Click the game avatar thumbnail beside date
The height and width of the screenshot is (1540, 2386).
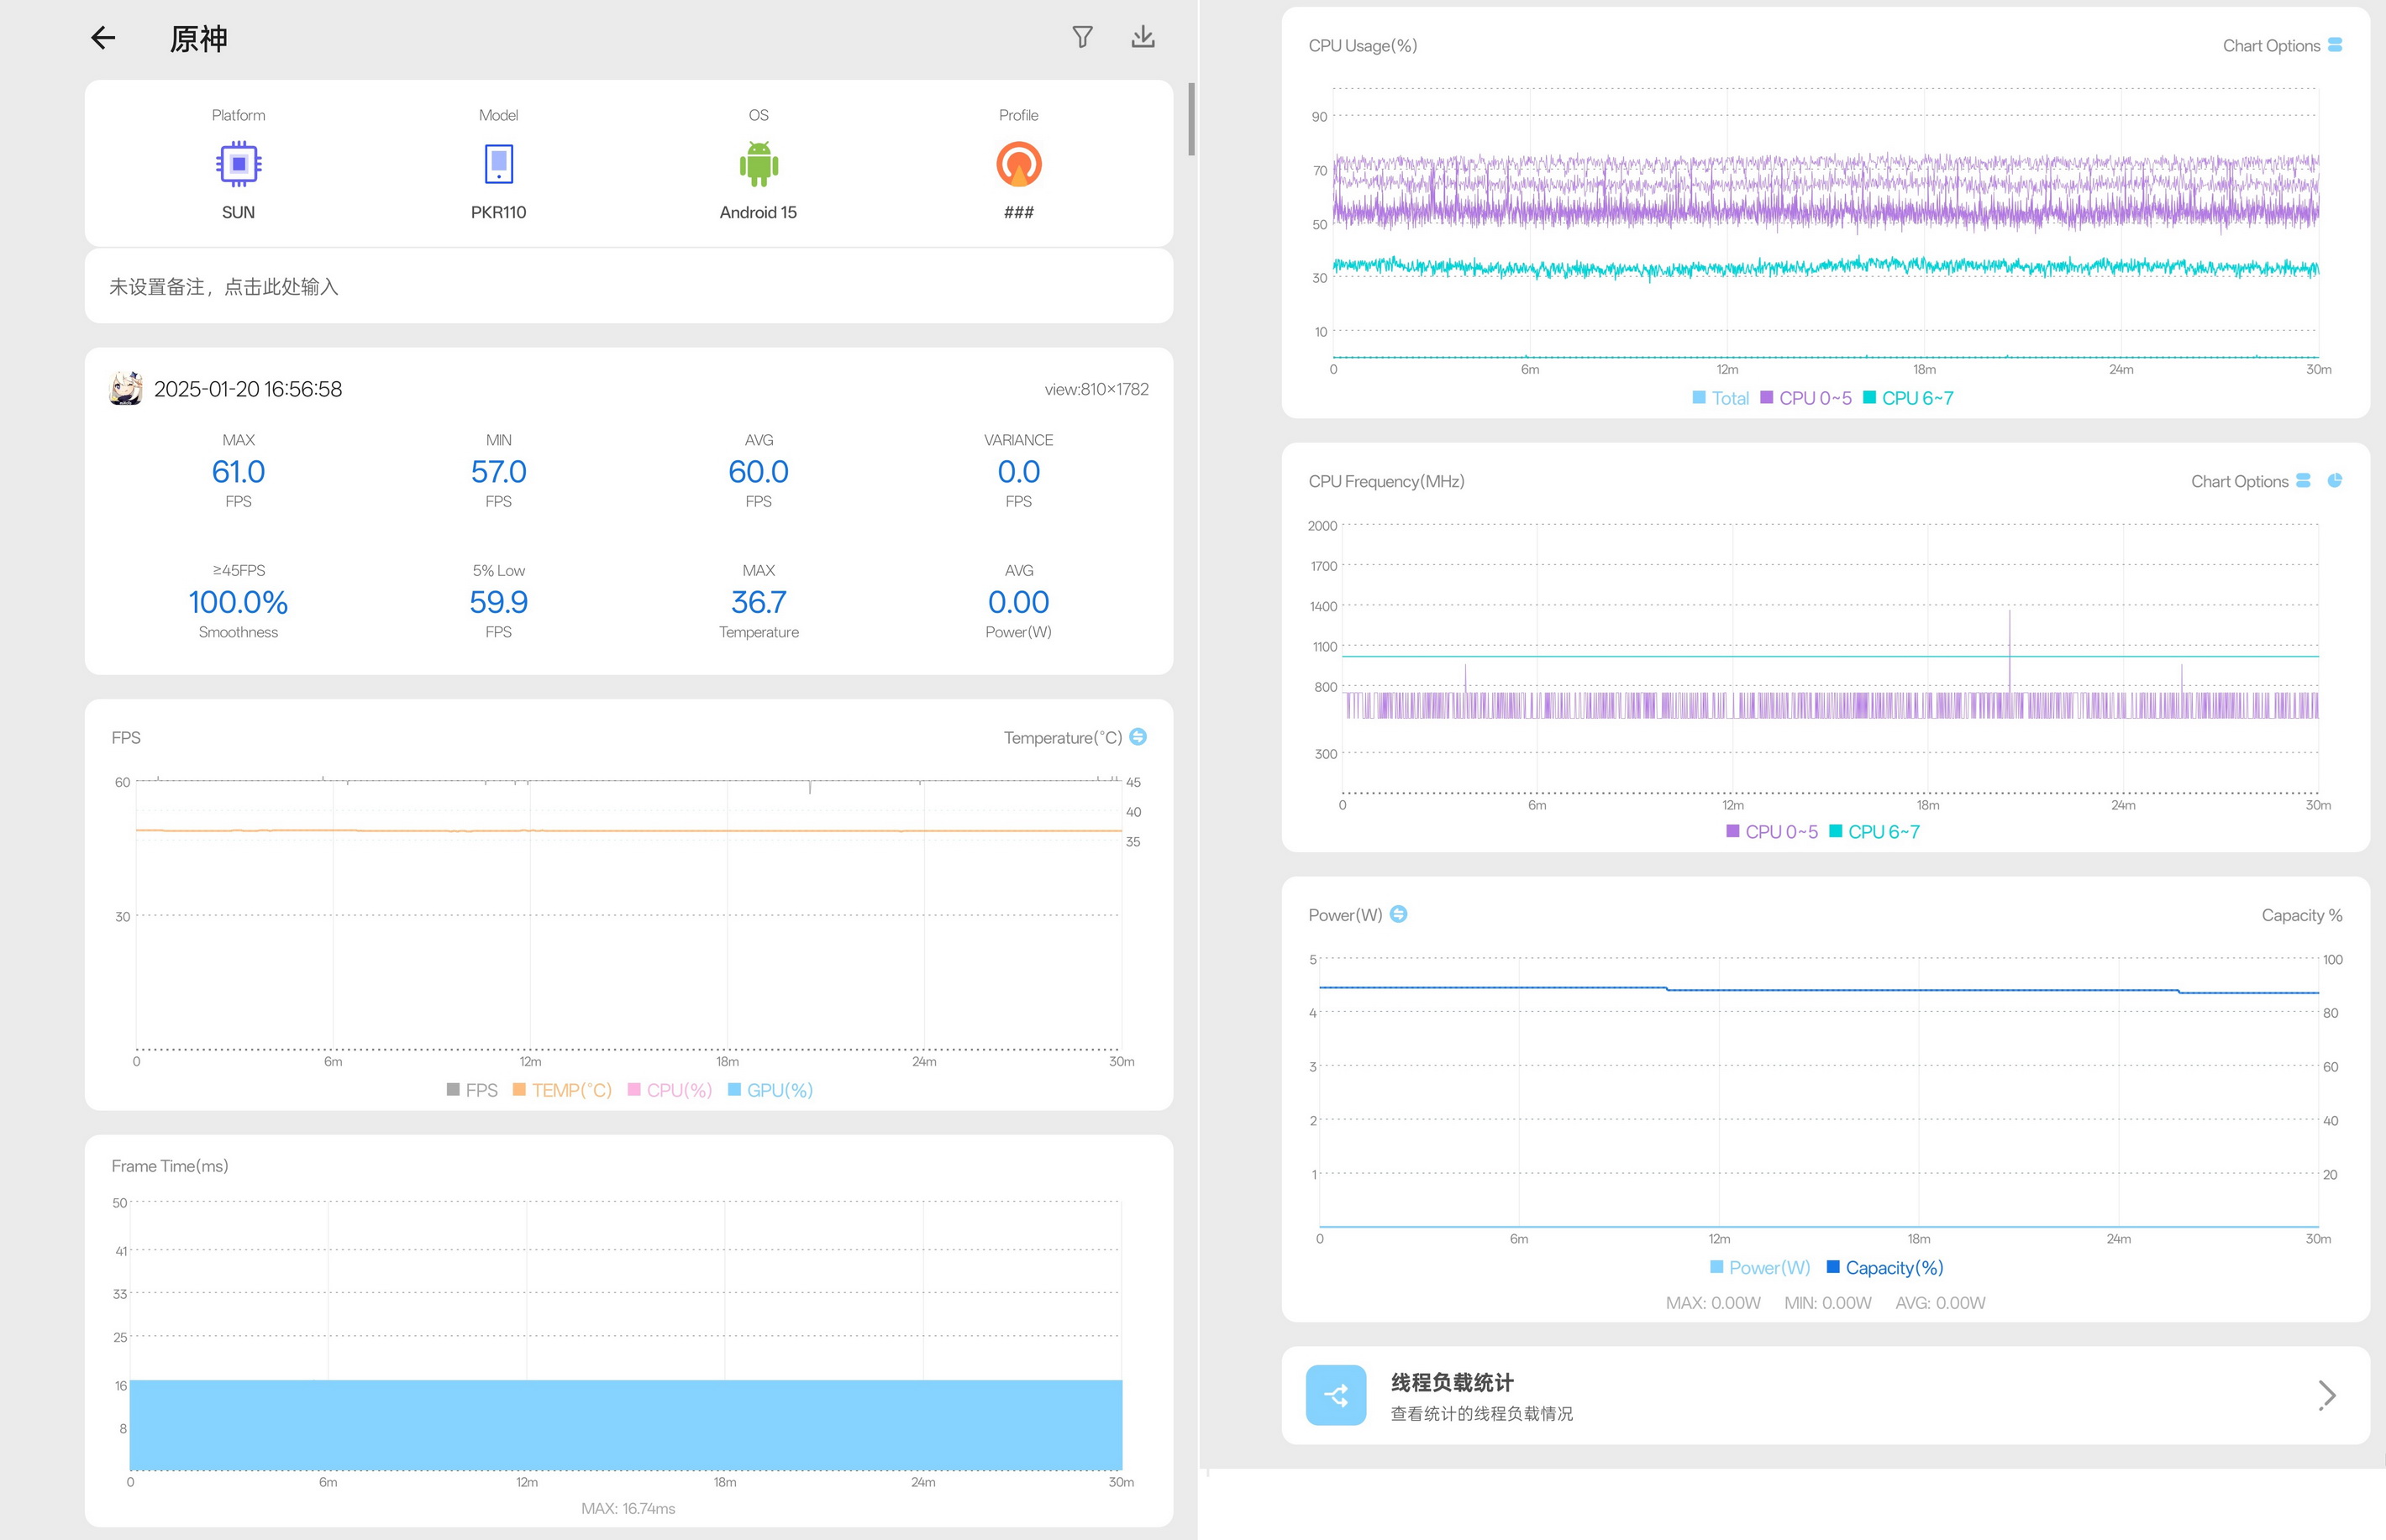tap(126, 388)
